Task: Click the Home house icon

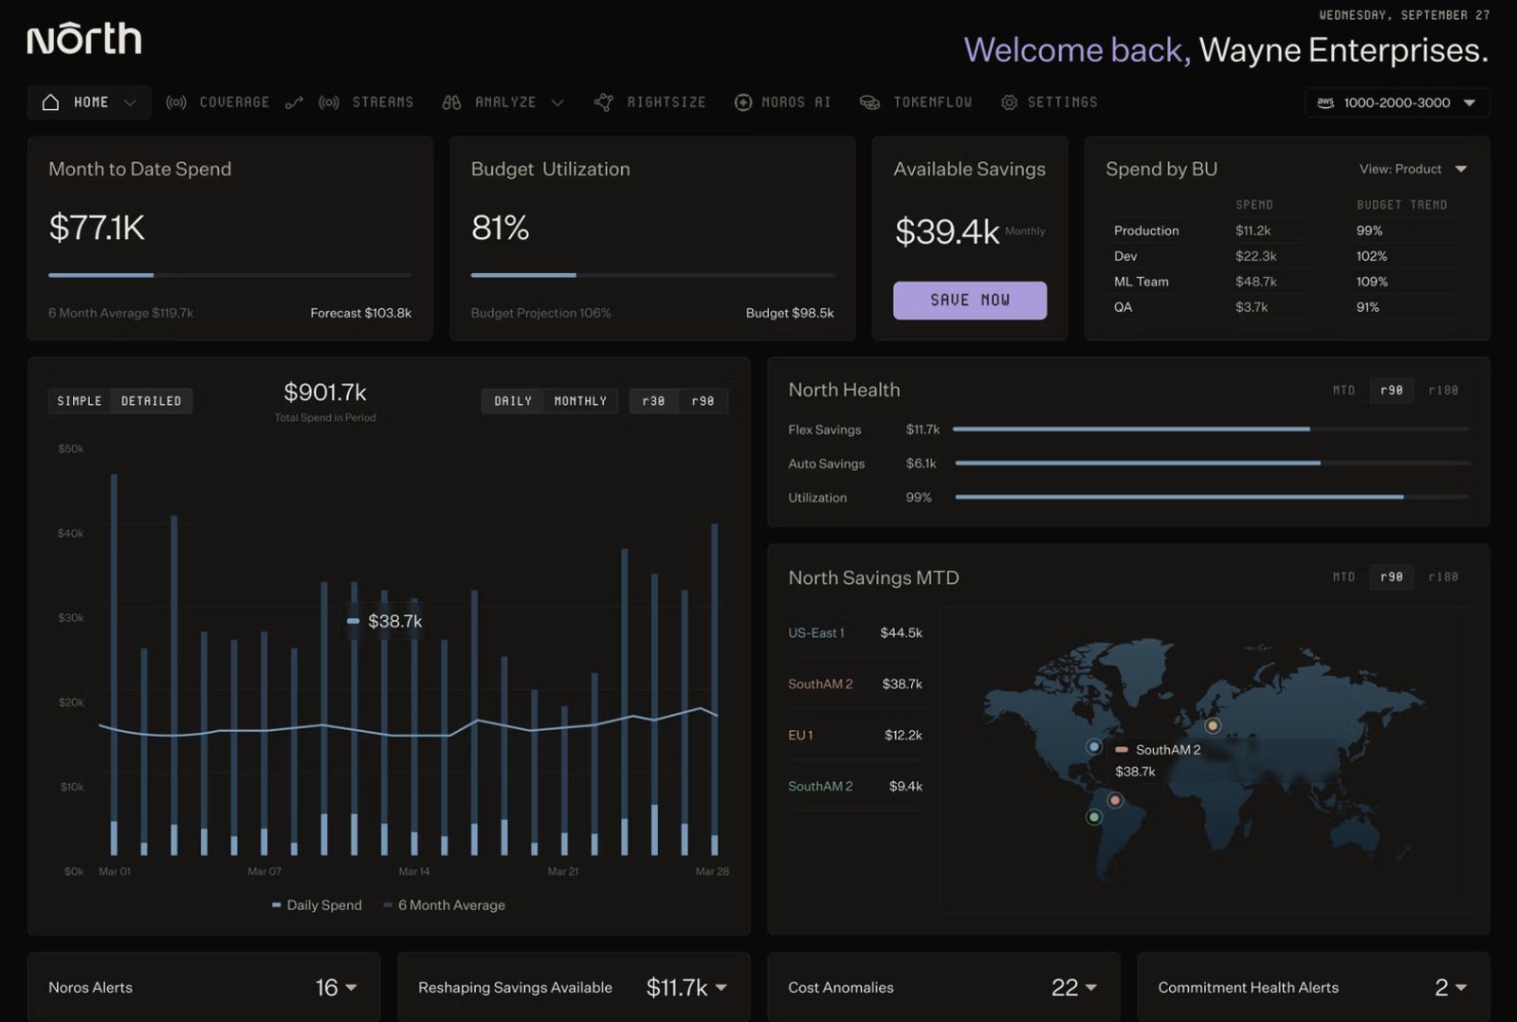Action: (51, 102)
